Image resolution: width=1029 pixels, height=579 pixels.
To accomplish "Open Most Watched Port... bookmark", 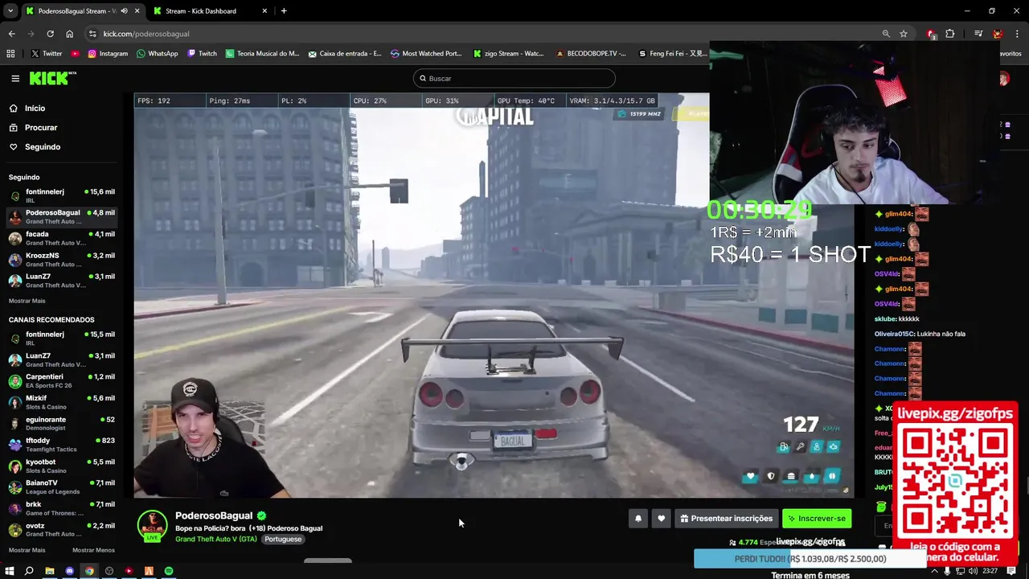I will pos(426,54).
